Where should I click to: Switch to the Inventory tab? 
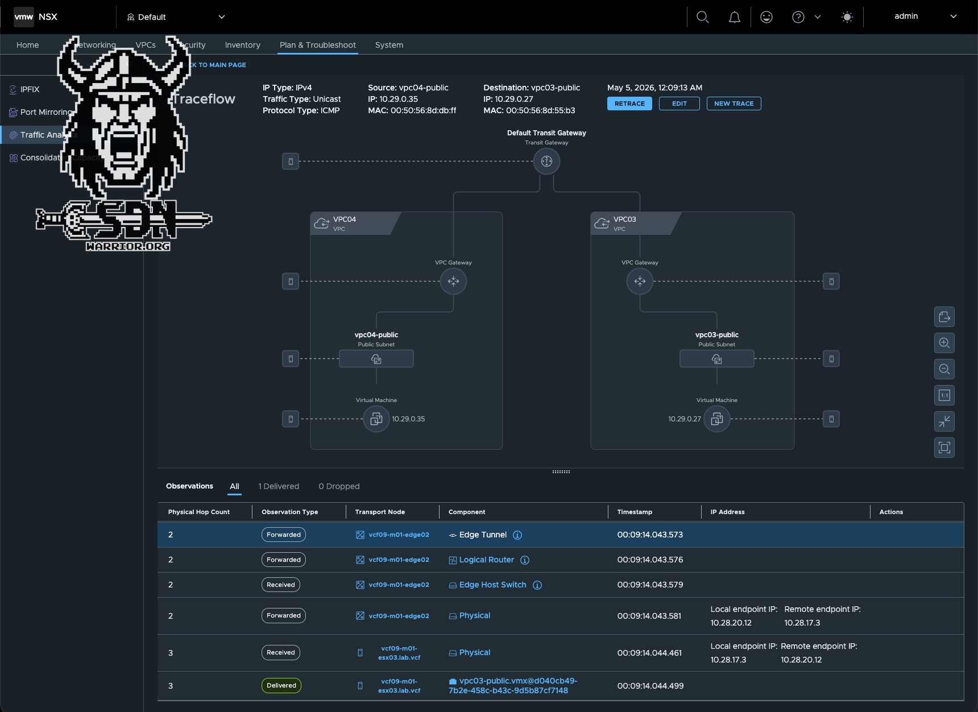click(243, 45)
